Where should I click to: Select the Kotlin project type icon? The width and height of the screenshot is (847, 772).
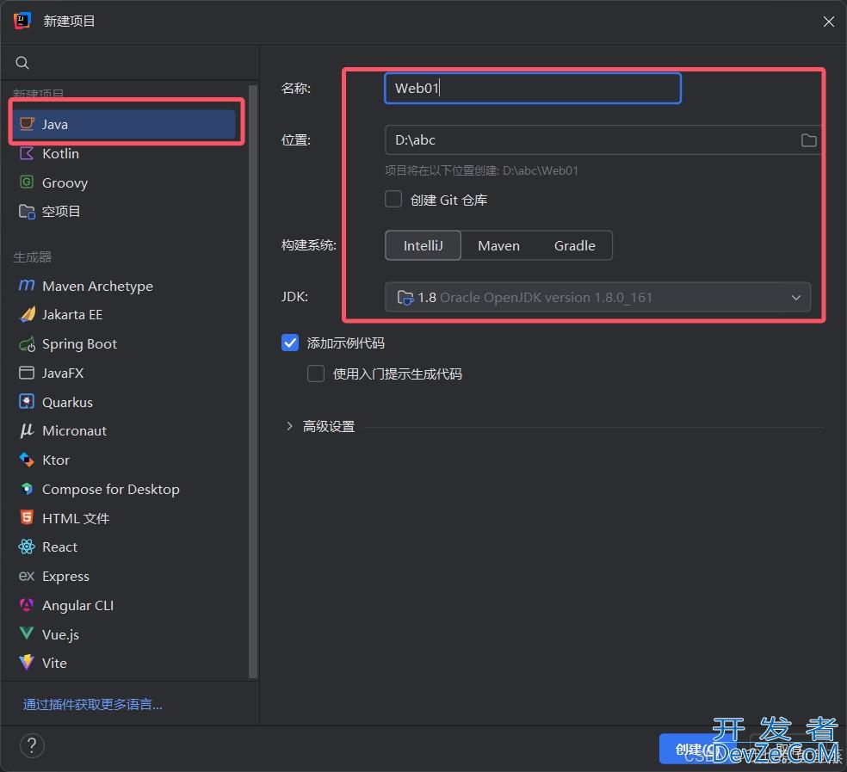click(27, 153)
